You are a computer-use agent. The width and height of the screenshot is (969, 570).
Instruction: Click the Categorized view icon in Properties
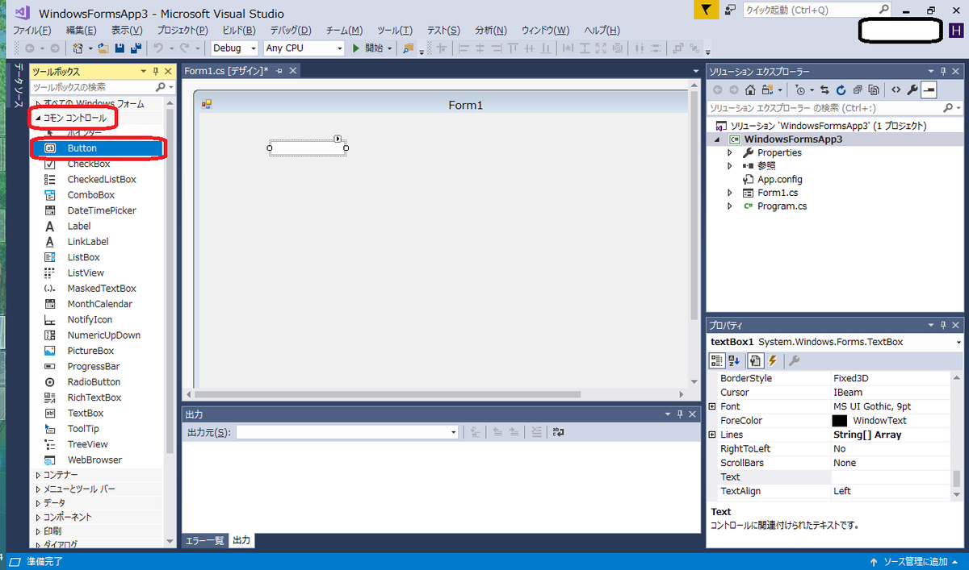(717, 360)
